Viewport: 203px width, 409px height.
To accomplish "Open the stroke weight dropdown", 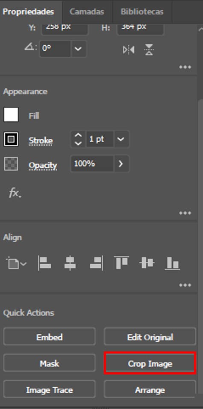I will point(121,139).
